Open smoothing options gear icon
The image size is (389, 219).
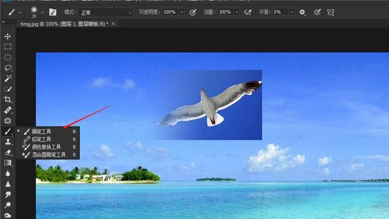pyautogui.click(x=302, y=12)
